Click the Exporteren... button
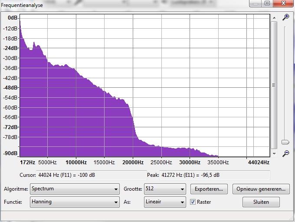 coord(209,189)
